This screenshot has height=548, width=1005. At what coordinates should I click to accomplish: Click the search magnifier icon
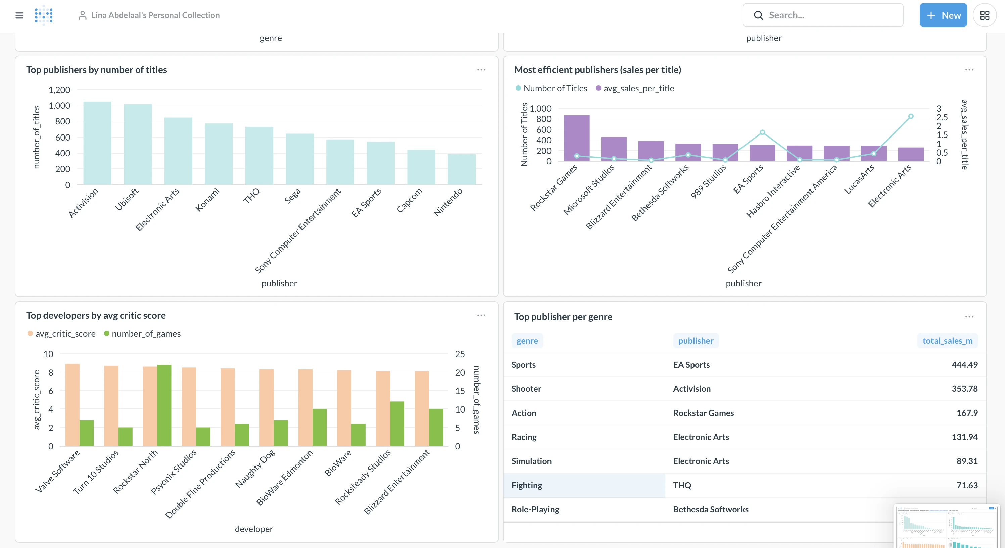(x=758, y=15)
